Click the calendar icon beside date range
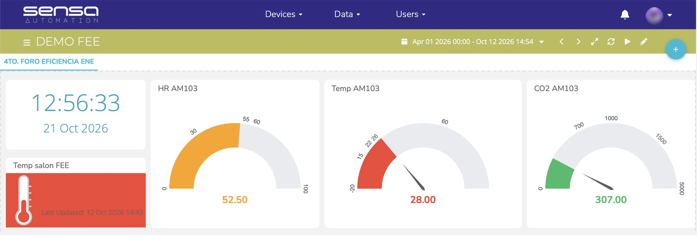Viewport: 697px width, 235px height. (404, 41)
